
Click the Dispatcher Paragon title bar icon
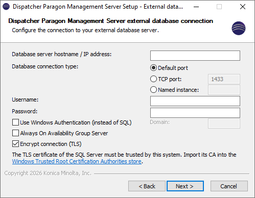pyautogui.click(x=6, y=7)
